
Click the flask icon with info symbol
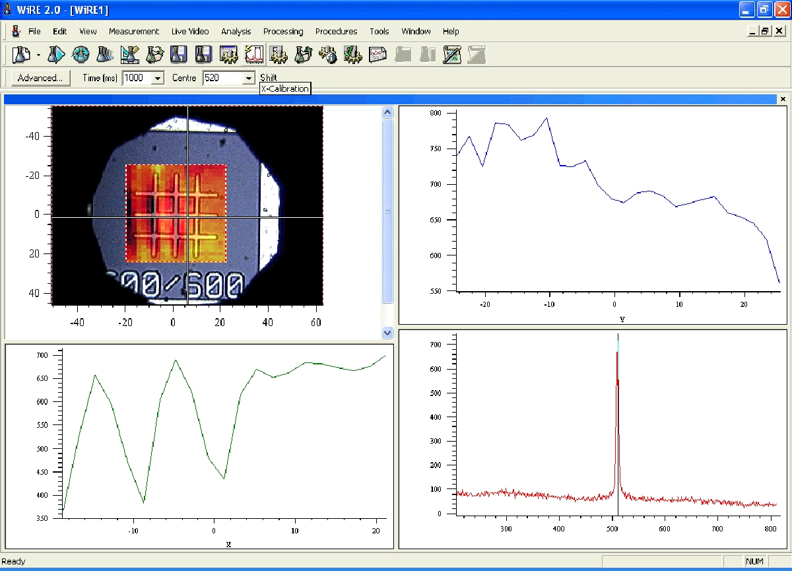(327, 55)
